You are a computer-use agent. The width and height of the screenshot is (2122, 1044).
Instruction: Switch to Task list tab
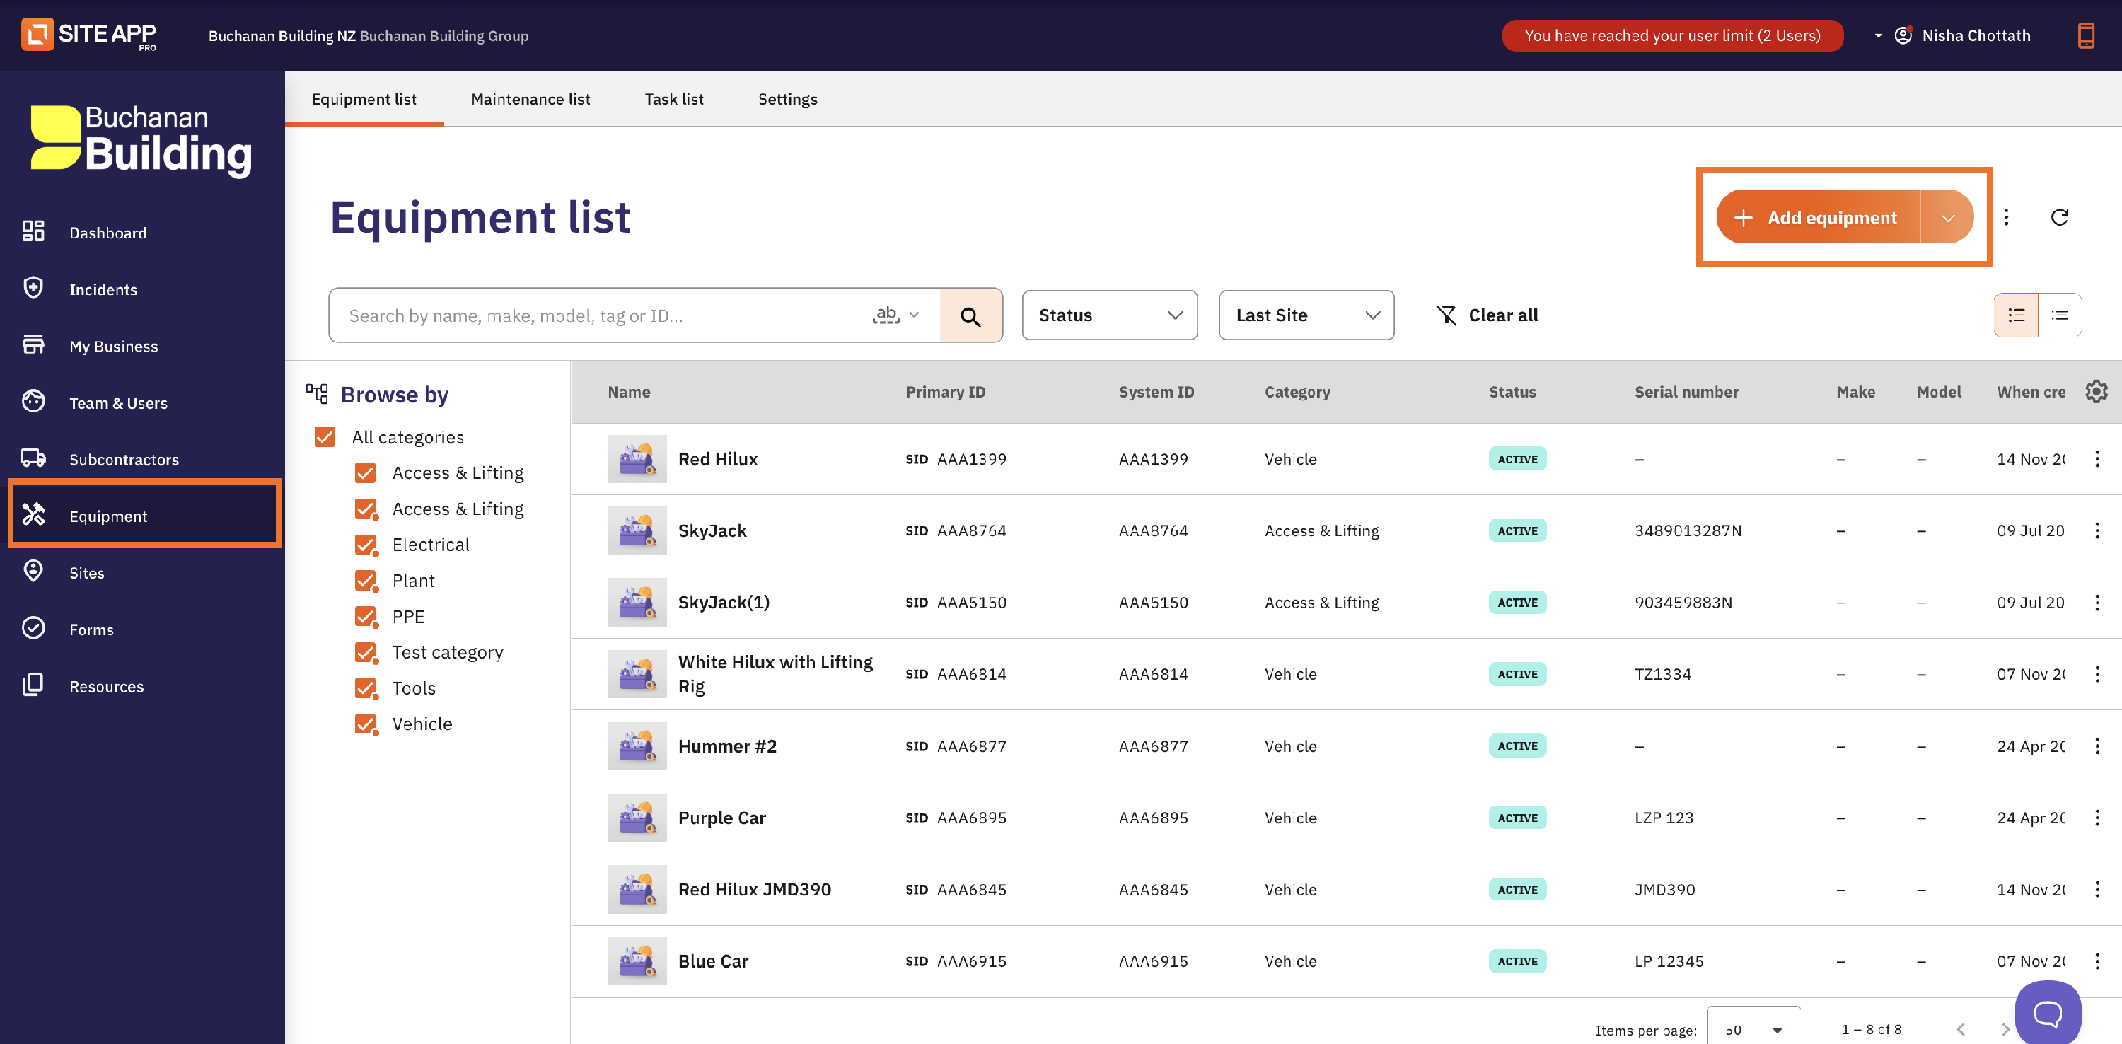click(674, 100)
